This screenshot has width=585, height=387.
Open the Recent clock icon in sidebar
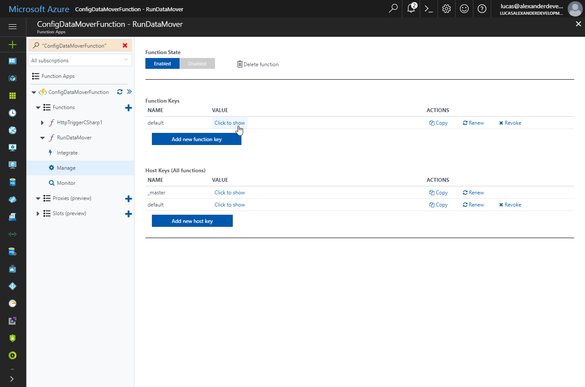[13, 113]
